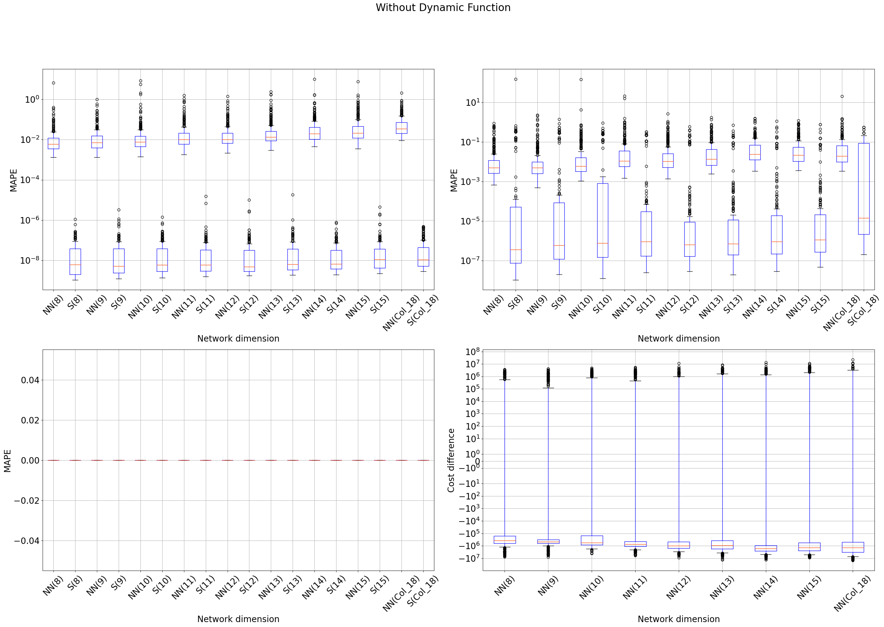Click the 10⁻³ tick label on MAPE axis
This screenshot has width=884, height=627.
(x=470, y=182)
